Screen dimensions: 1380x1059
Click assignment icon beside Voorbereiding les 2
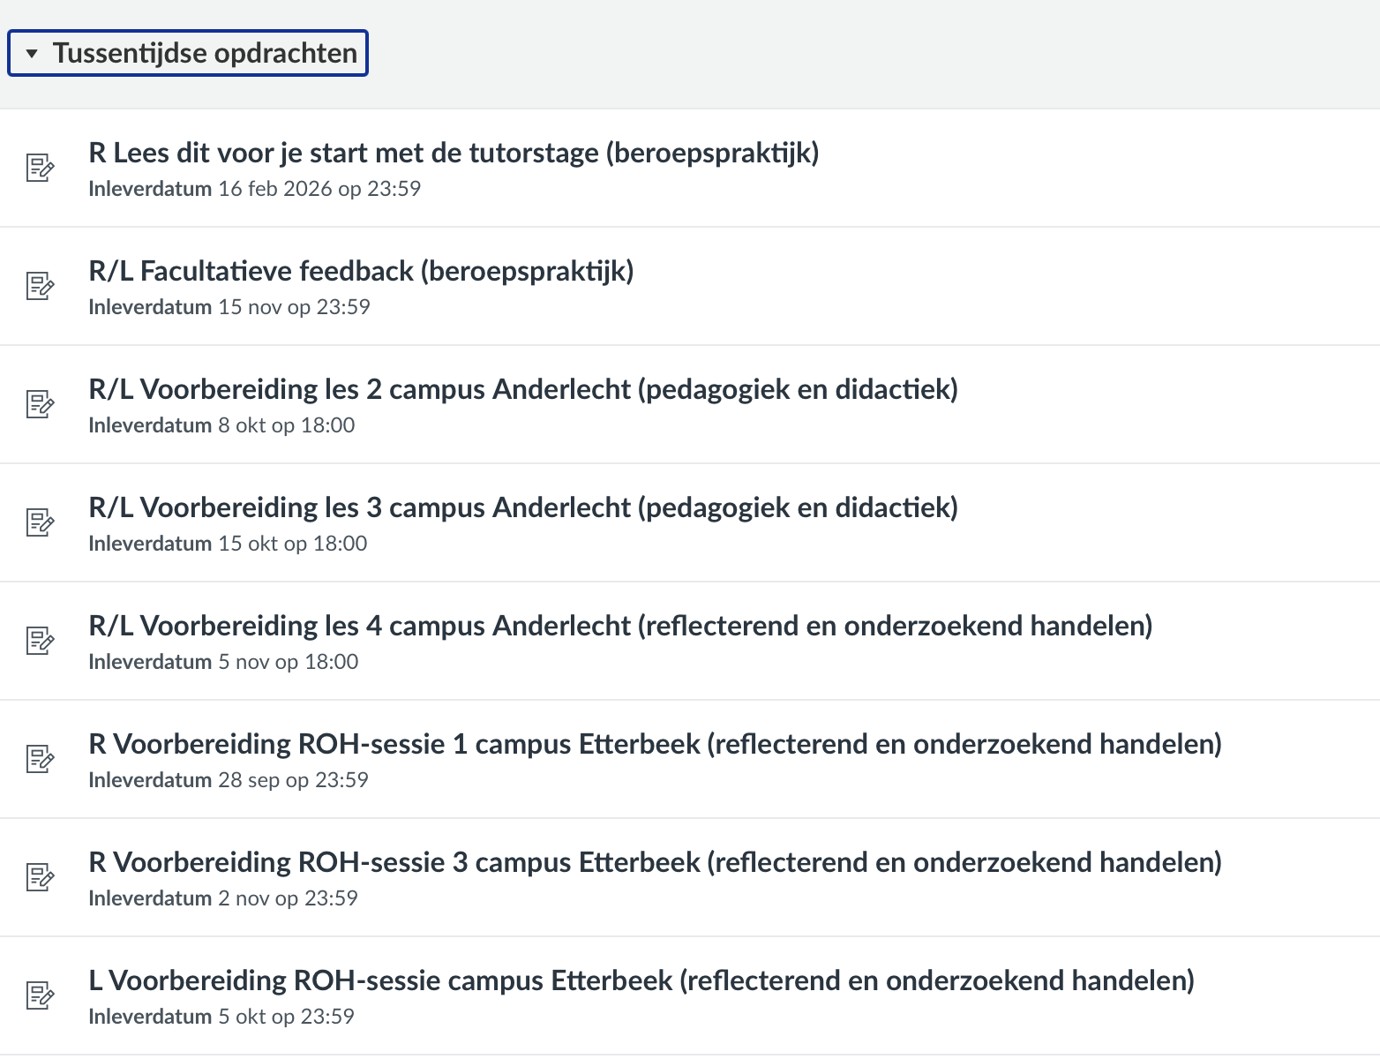41,403
